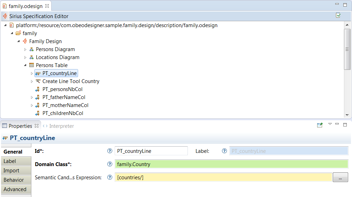Viewport: 352px width, 197px height.
Task: Click help icon next to Label field
Action: coord(224,151)
